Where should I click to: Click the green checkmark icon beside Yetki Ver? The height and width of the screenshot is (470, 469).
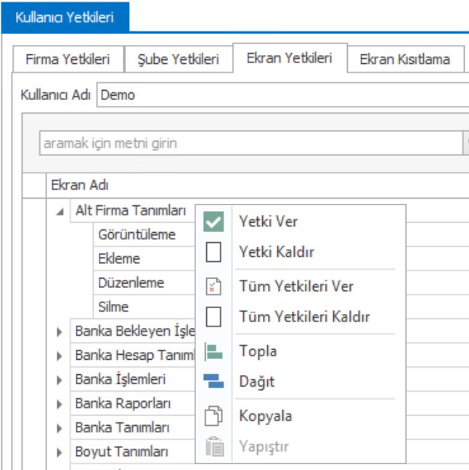click(x=213, y=221)
